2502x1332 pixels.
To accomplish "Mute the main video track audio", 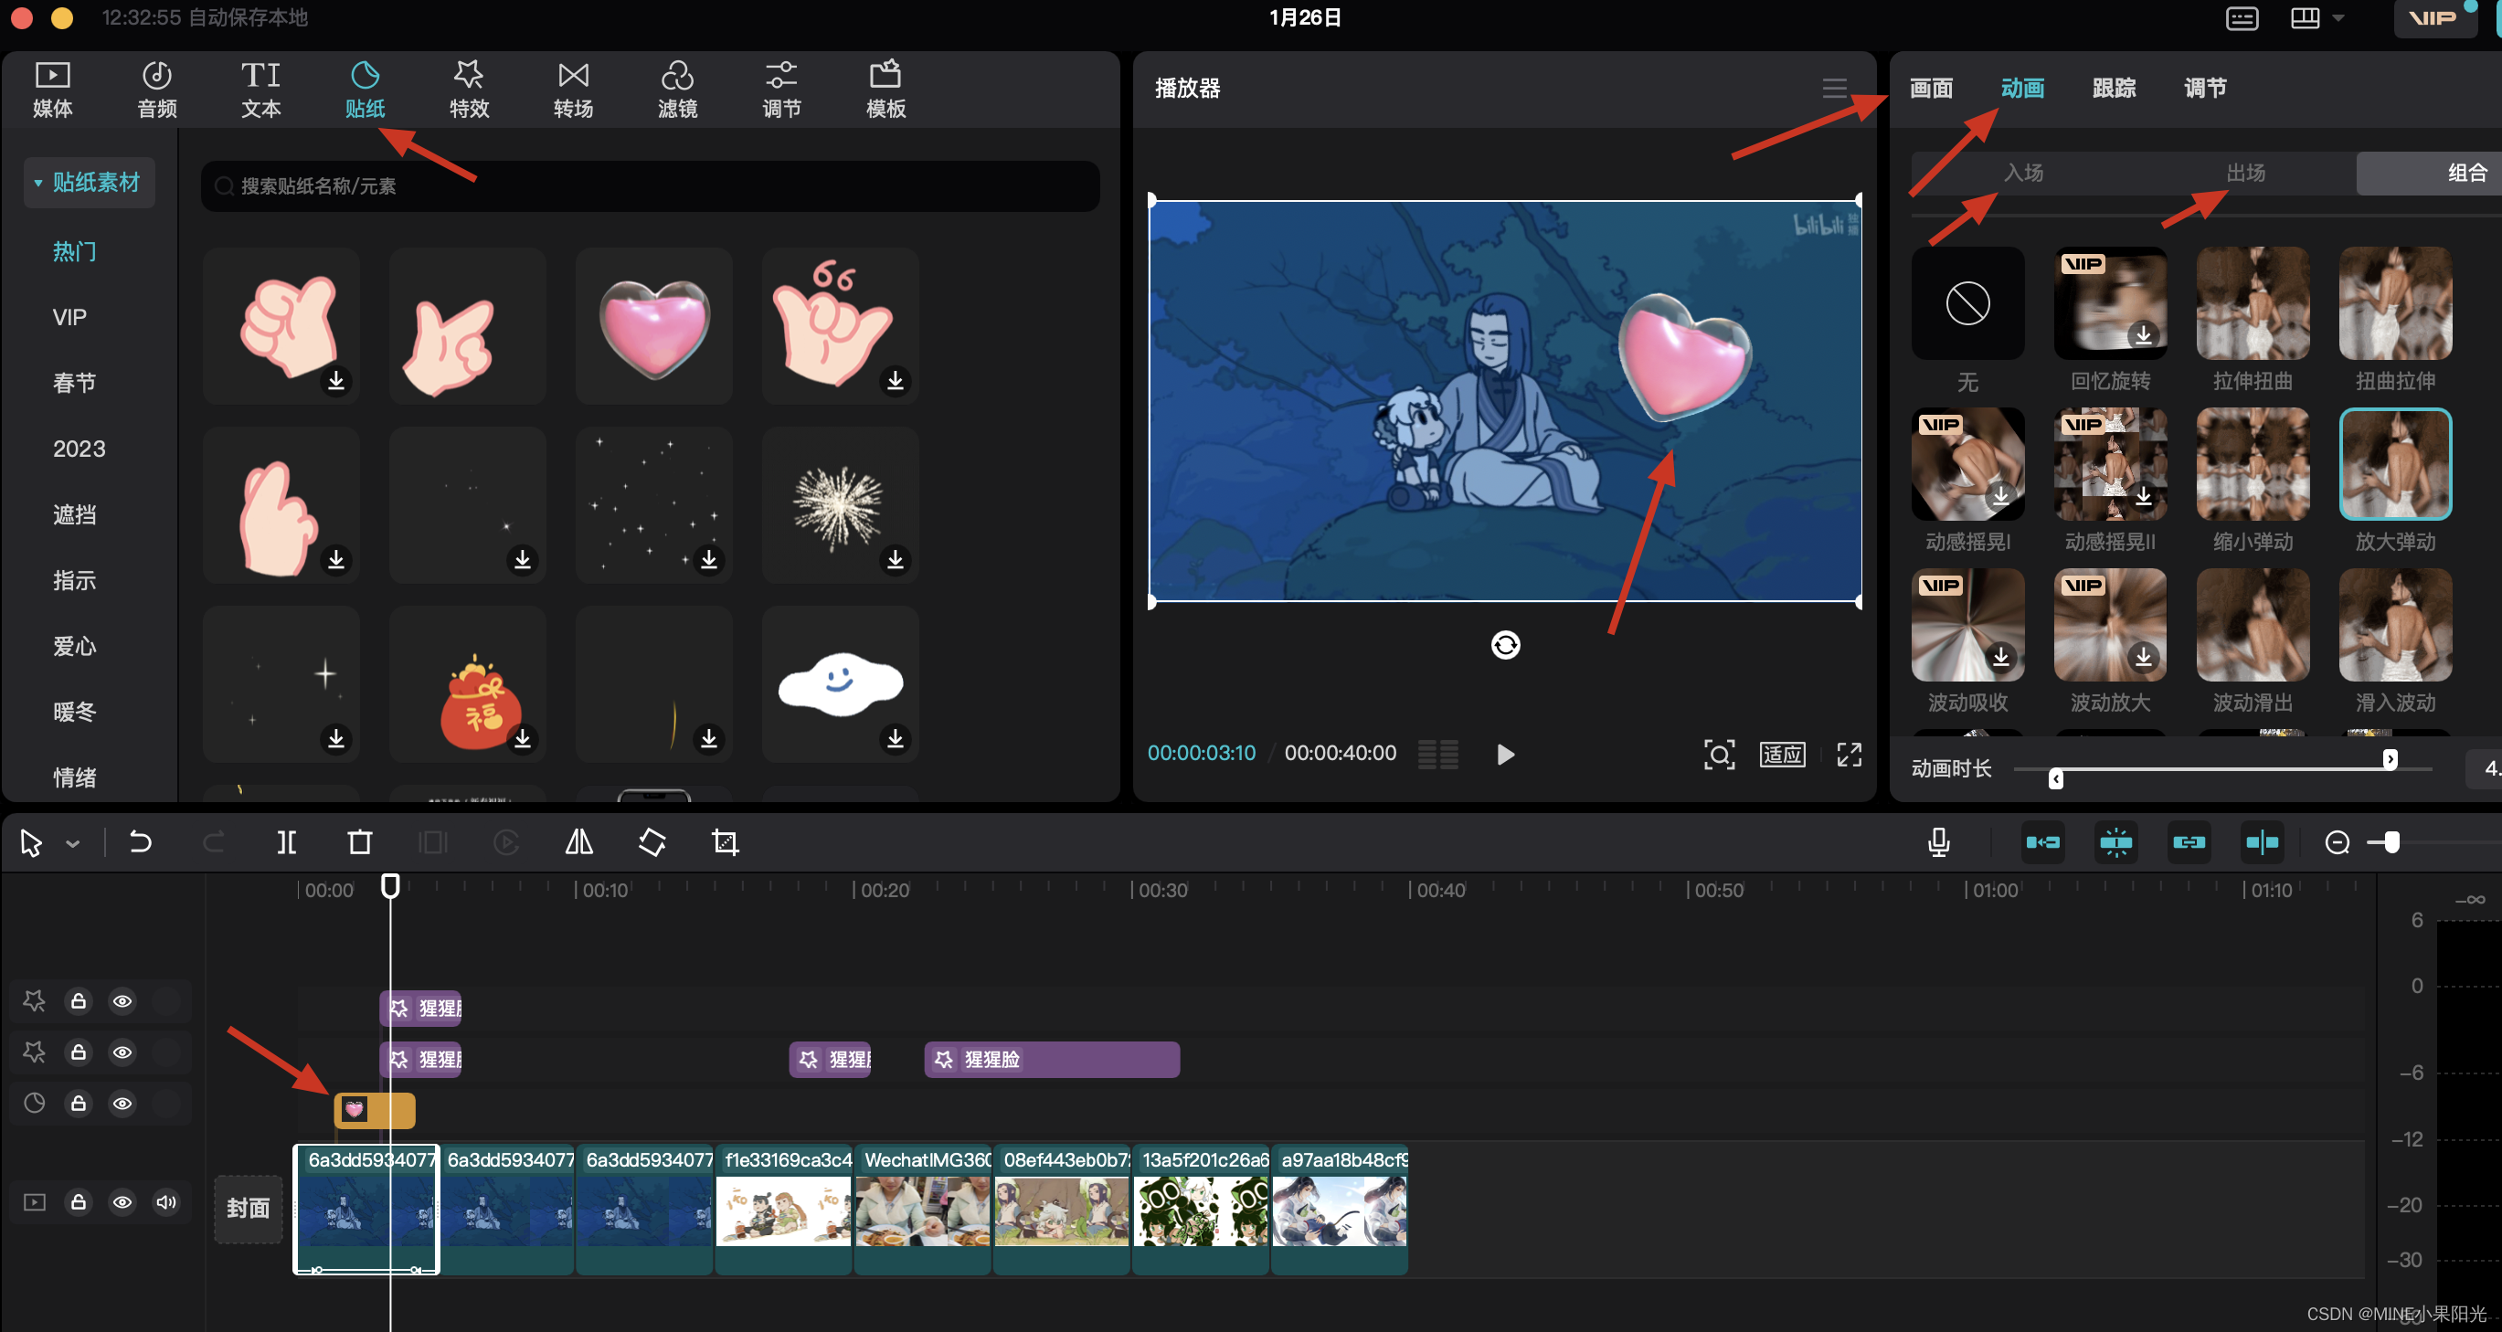I will [166, 1202].
